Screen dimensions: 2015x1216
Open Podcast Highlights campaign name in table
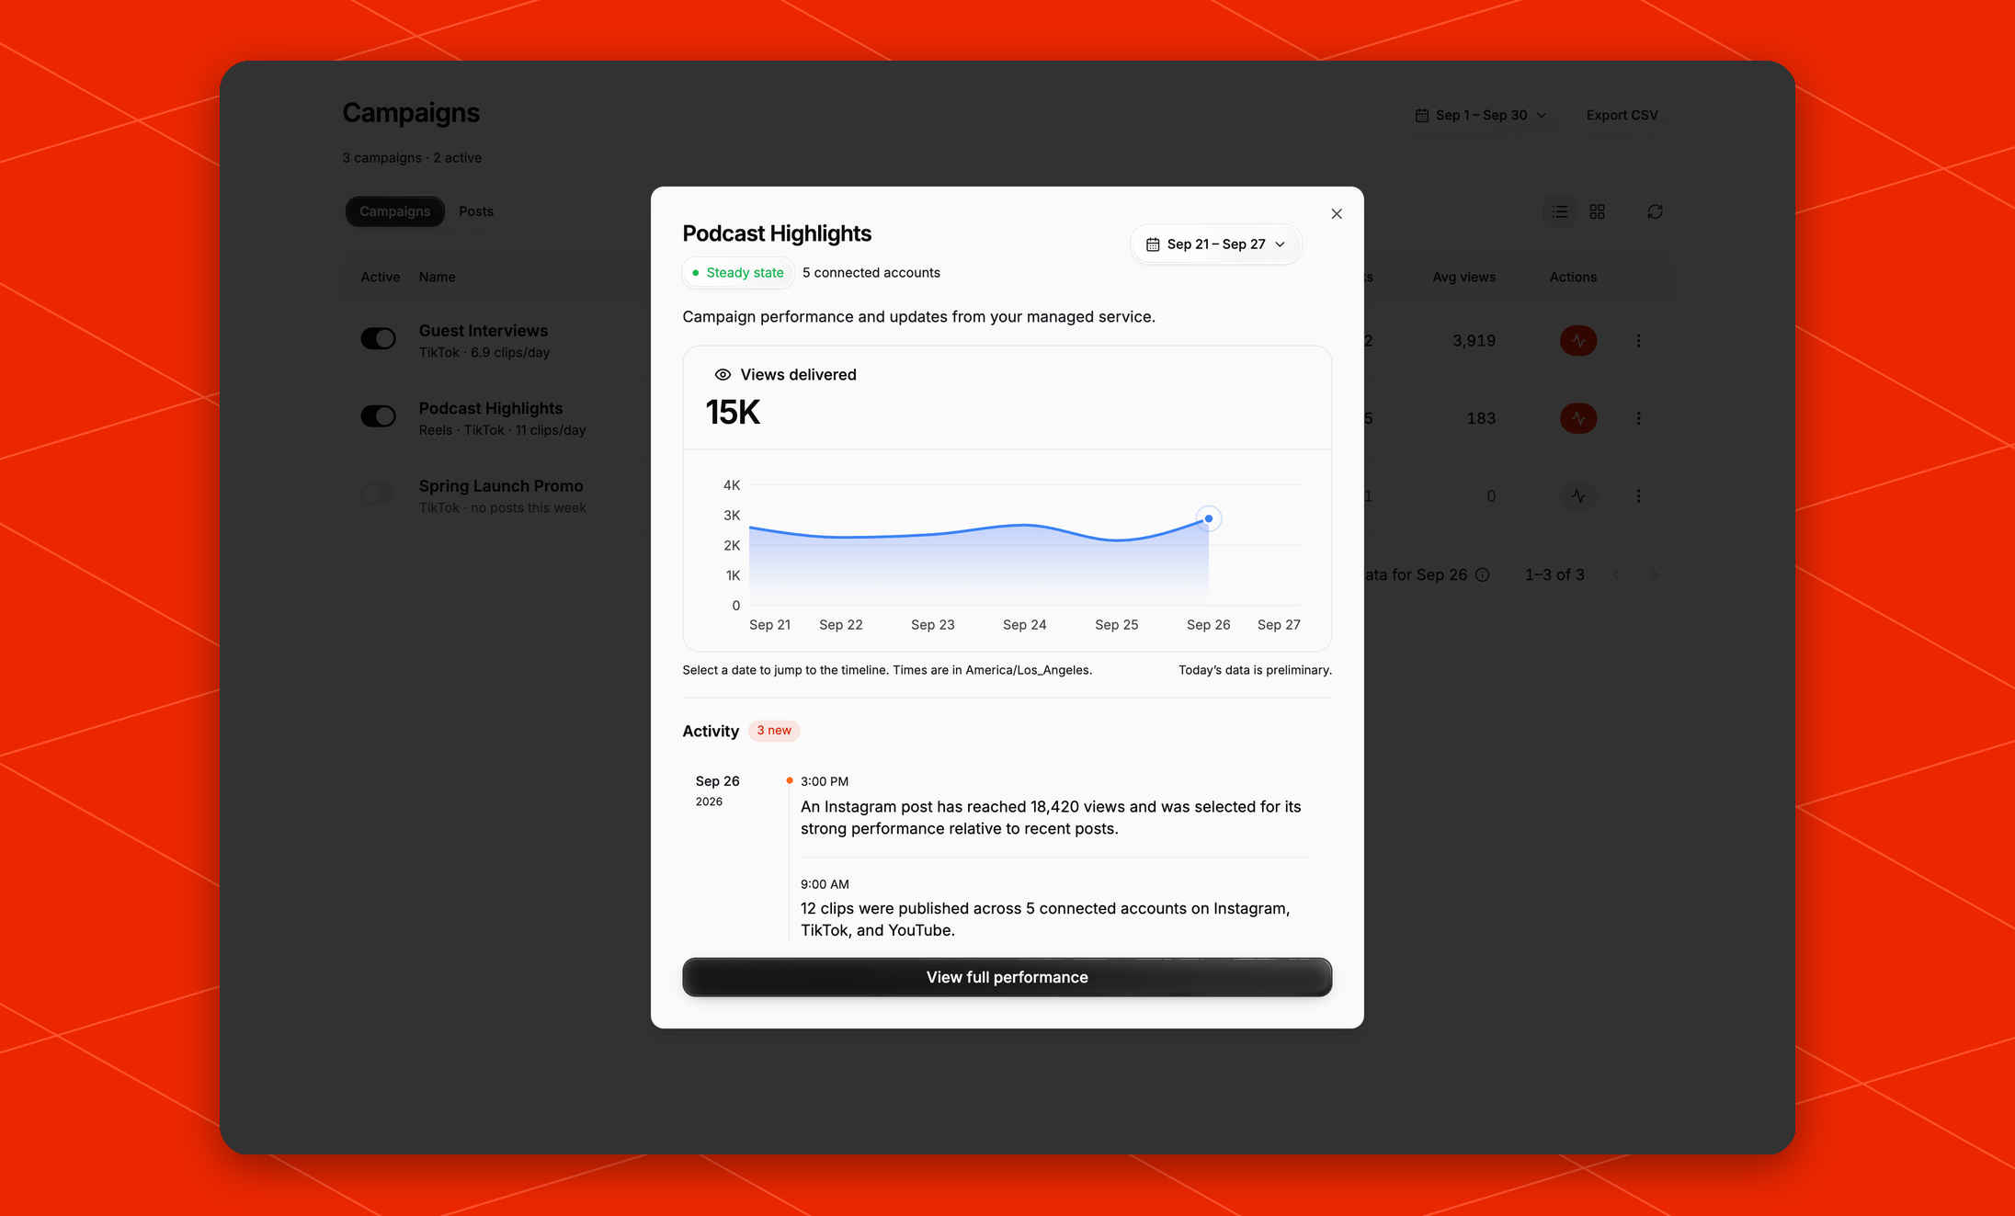(x=490, y=409)
